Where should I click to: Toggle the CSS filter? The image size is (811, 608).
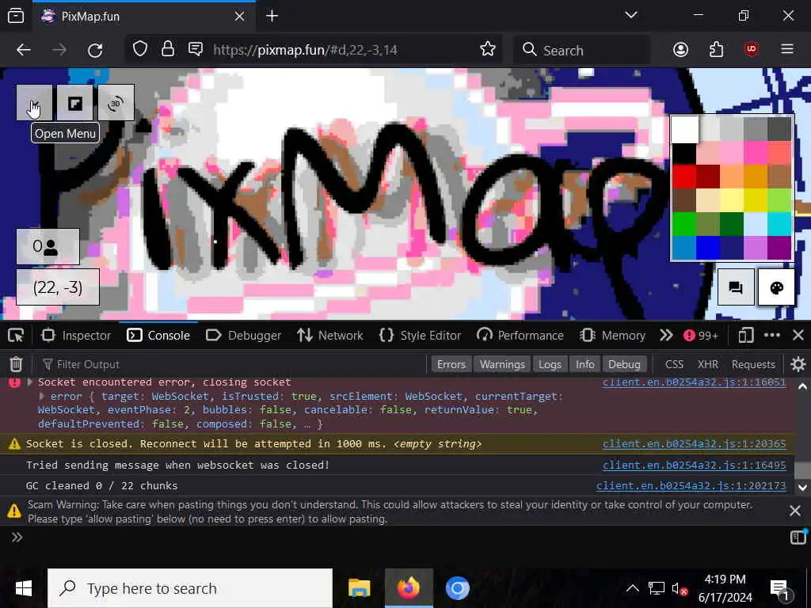pyautogui.click(x=674, y=364)
